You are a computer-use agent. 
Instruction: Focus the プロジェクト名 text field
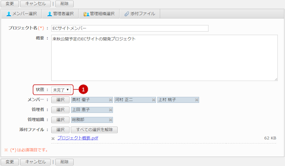click(129, 28)
